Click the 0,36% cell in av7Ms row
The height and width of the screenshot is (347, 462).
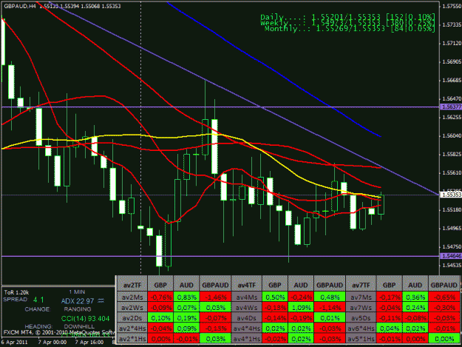(415, 297)
